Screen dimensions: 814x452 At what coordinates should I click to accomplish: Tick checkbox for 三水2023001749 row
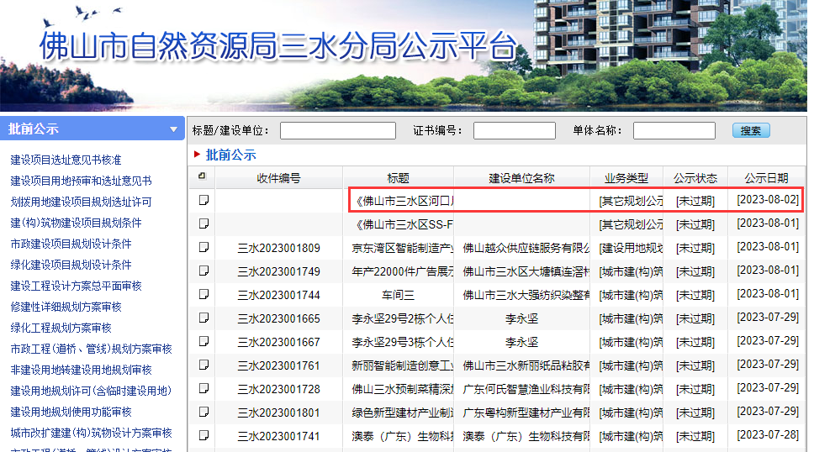tap(204, 271)
